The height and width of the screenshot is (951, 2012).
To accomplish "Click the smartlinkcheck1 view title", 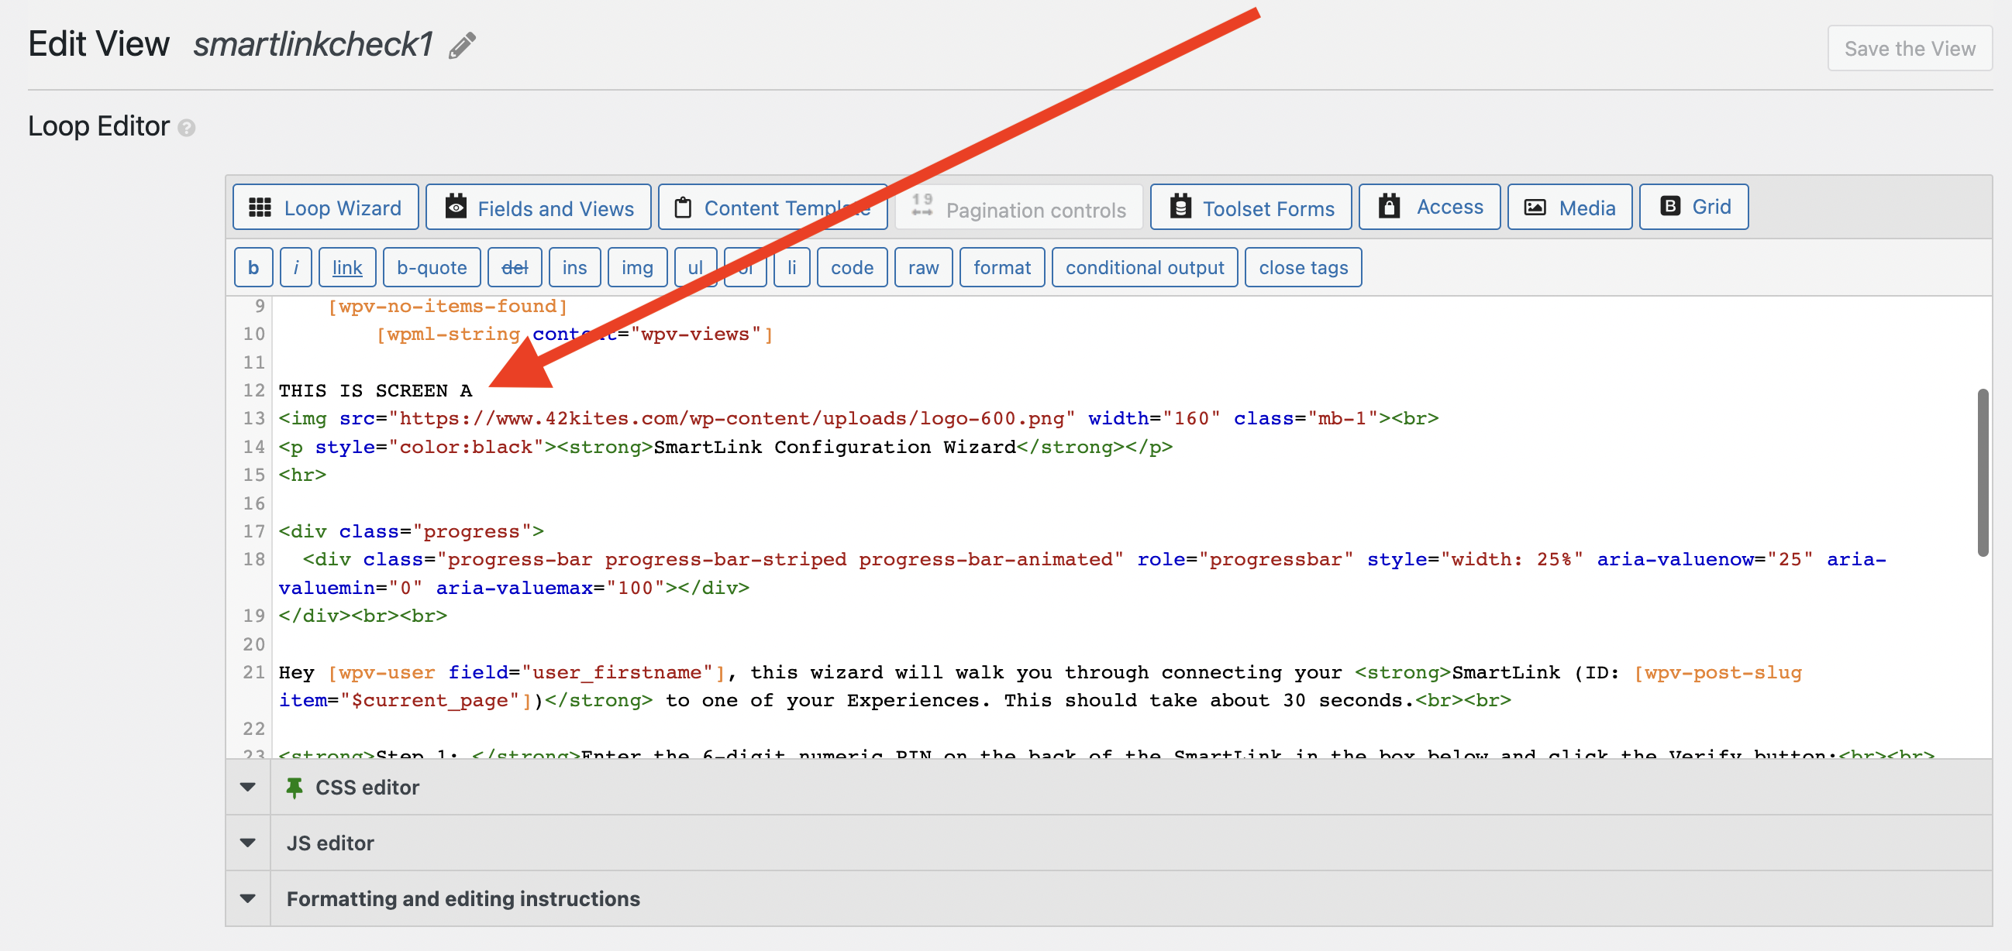I will click(313, 44).
